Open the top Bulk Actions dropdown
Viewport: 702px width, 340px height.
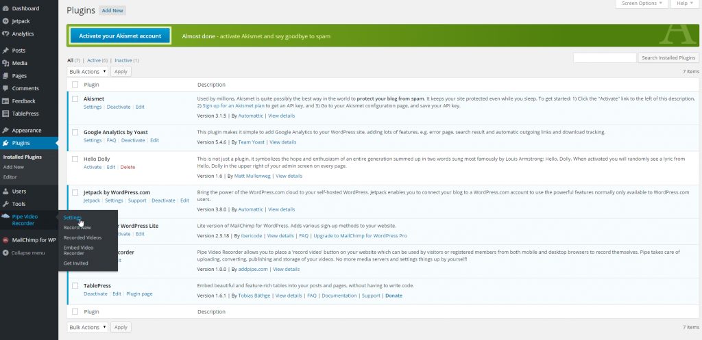coord(88,71)
